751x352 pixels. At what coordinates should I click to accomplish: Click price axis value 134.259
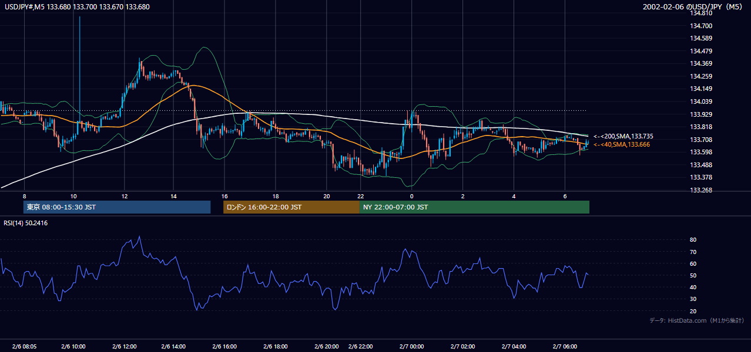[700, 76]
